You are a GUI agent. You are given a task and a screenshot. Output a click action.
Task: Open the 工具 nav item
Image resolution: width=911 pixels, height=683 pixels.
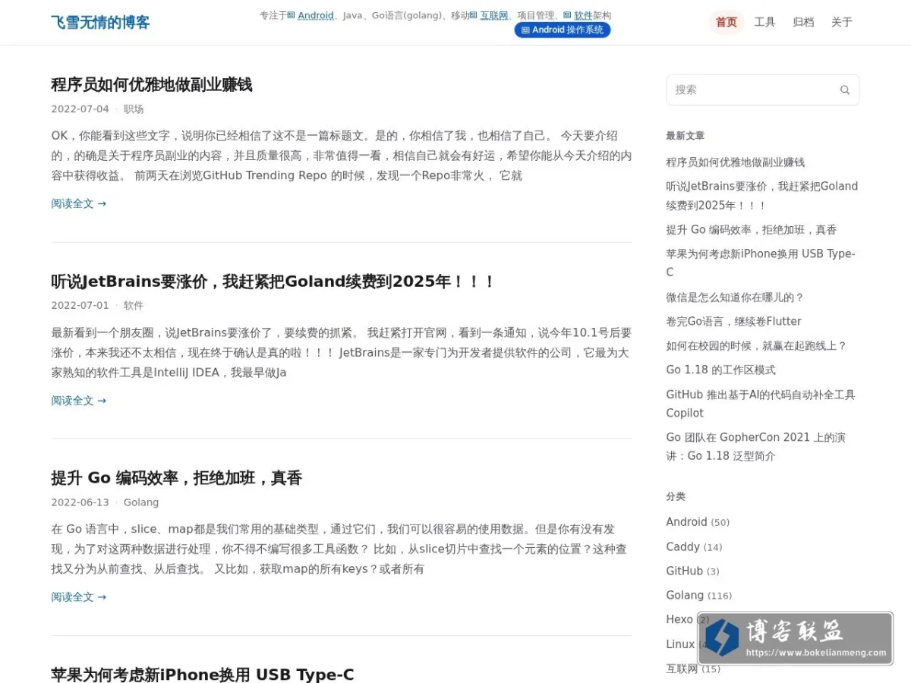(x=764, y=22)
